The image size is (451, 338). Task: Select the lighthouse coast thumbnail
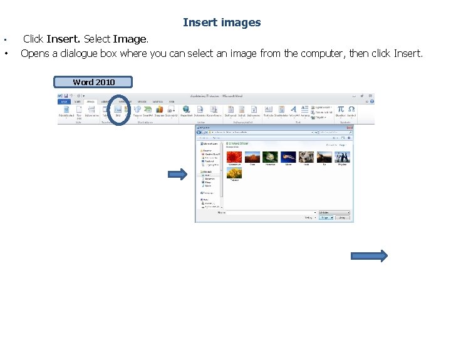(x=324, y=157)
